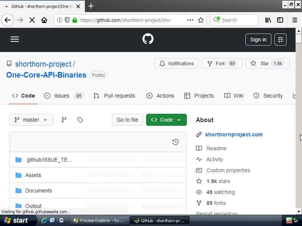Click the .github/ISSUE_TE... folder
302x226 pixels.
[x=49, y=160]
